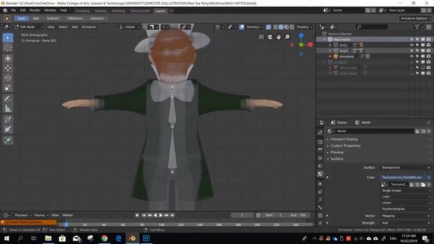Open the Window menu
Image resolution: width=434 pixels, height=244 pixels.
(x=50, y=10)
